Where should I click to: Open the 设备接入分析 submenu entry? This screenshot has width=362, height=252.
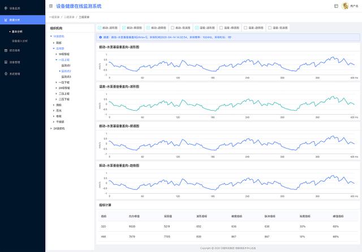point(20,41)
